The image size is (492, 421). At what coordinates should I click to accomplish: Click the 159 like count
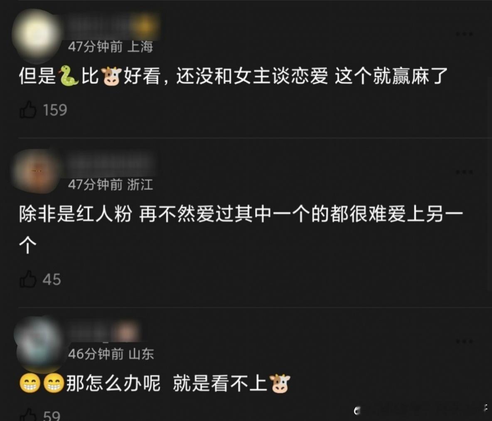coord(55,110)
